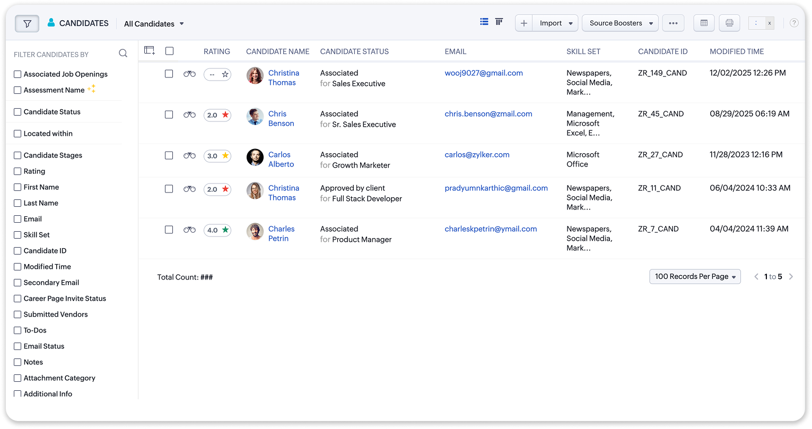The height and width of the screenshot is (429, 812).
Task: Click Carlos Alberto's 3.0 rating star
Action: click(x=225, y=156)
